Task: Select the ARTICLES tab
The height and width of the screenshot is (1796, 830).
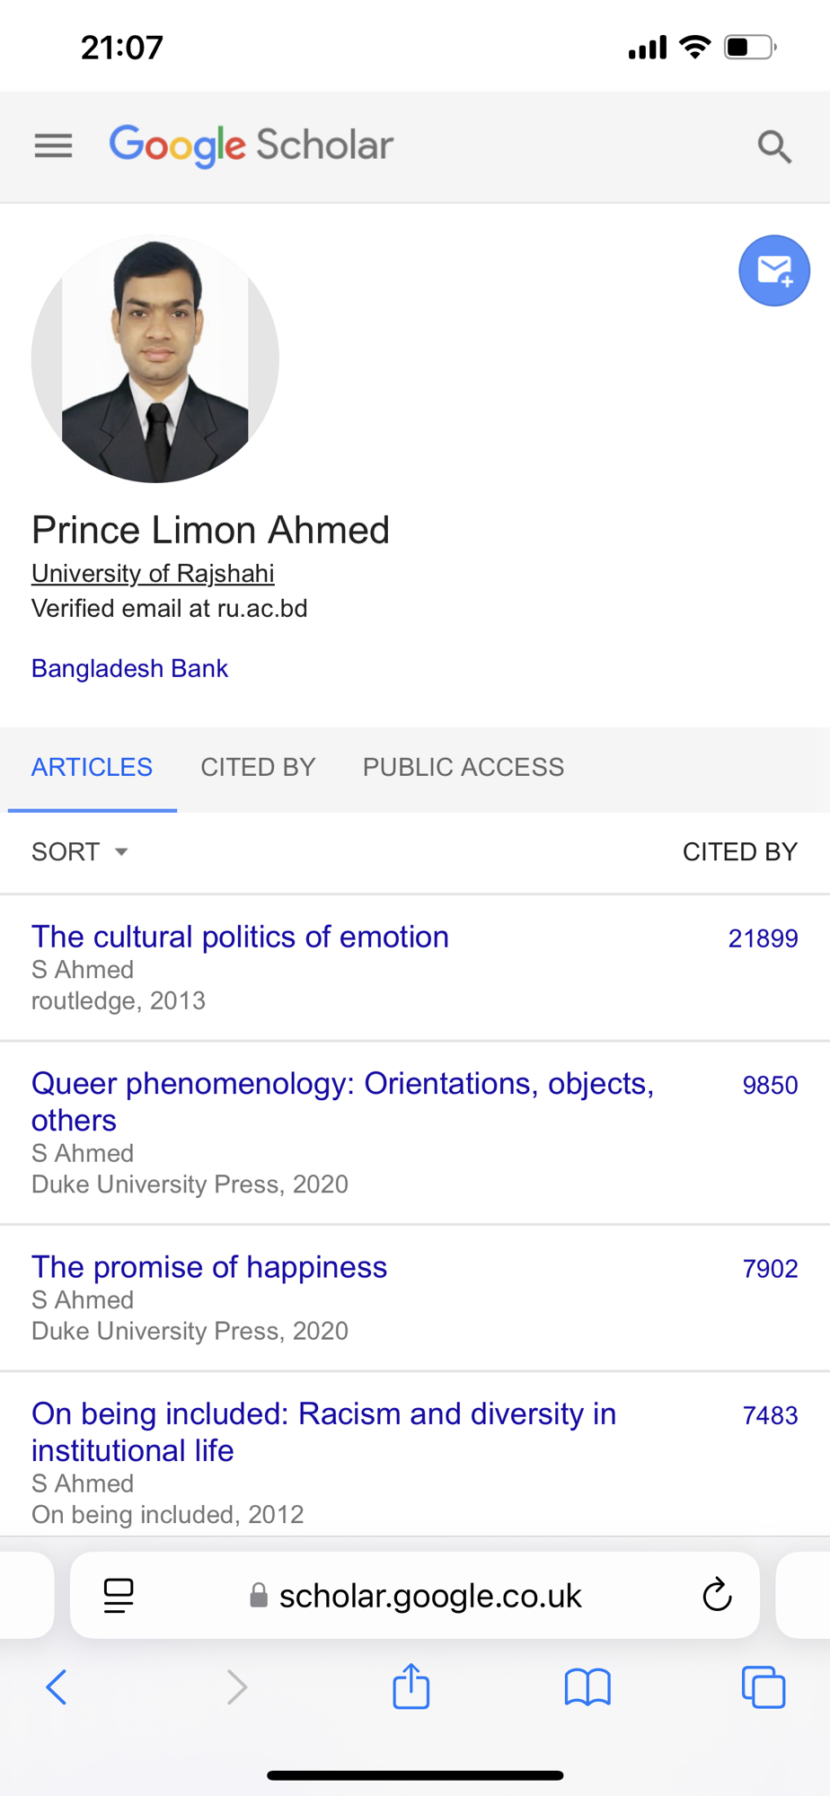Action: 92,767
